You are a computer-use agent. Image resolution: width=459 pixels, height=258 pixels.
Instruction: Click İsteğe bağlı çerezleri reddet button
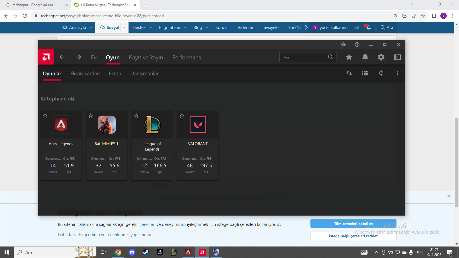pos(353,236)
